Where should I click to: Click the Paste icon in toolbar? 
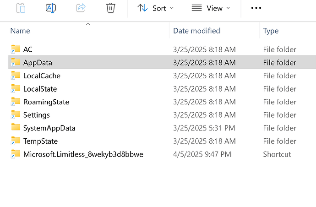click(x=21, y=8)
